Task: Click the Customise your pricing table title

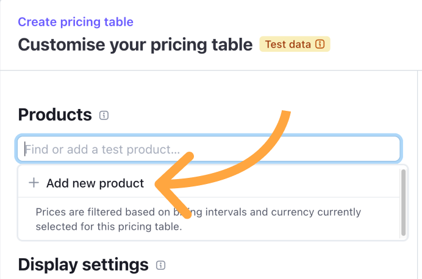Action: (x=135, y=44)
